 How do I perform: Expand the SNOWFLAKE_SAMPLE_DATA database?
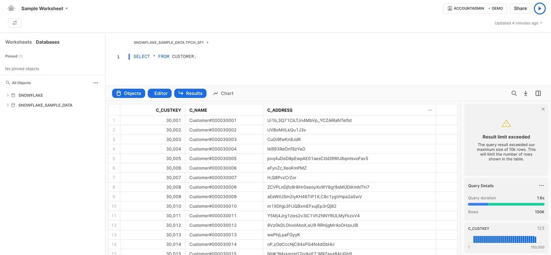click(8, 105)
